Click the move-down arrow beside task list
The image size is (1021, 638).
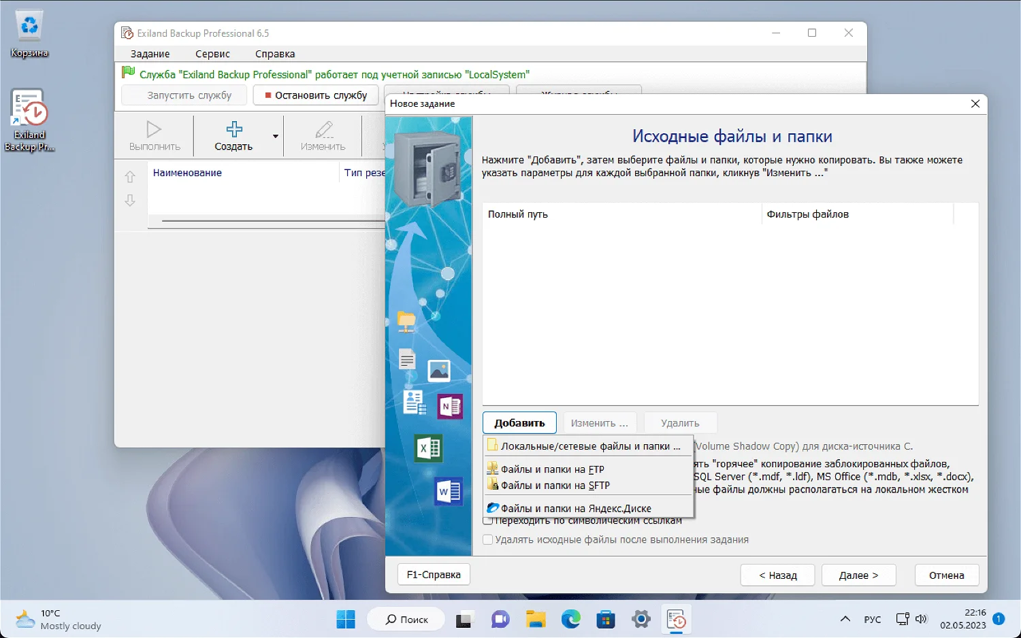point(130,201)
